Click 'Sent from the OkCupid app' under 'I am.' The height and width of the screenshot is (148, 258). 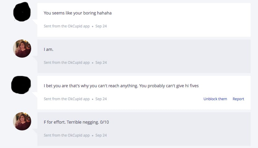tap(67, 63)
